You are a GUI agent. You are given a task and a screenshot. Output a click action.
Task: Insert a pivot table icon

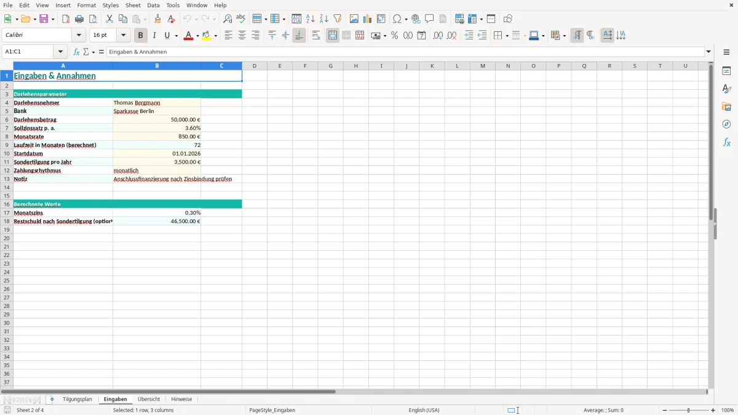381,19
